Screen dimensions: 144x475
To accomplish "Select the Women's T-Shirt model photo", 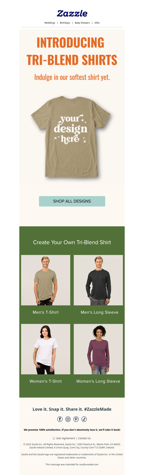I will 46,349.
